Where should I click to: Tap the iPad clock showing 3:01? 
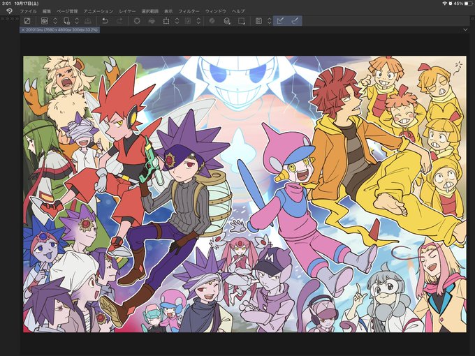[x=6, y=3]
